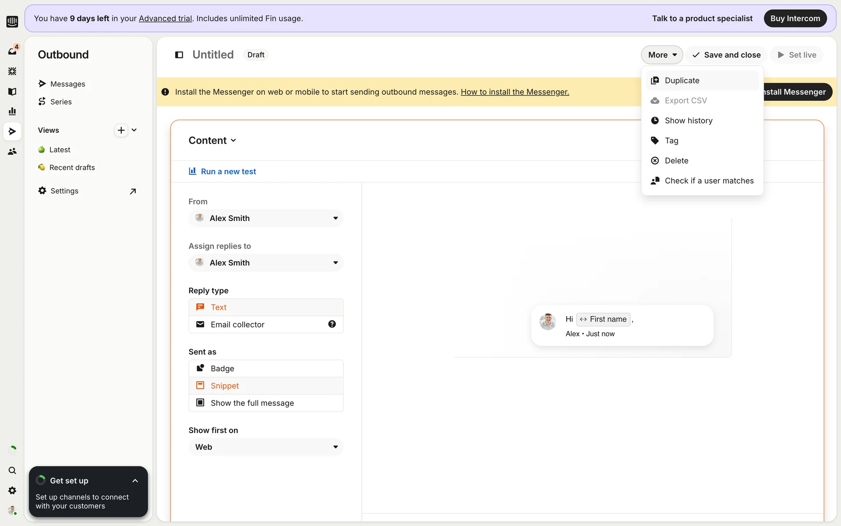Viewport: 841px width, 526px height.
Task: Open the Fin AI sparkle icon
Action: [x=12, y=71]
